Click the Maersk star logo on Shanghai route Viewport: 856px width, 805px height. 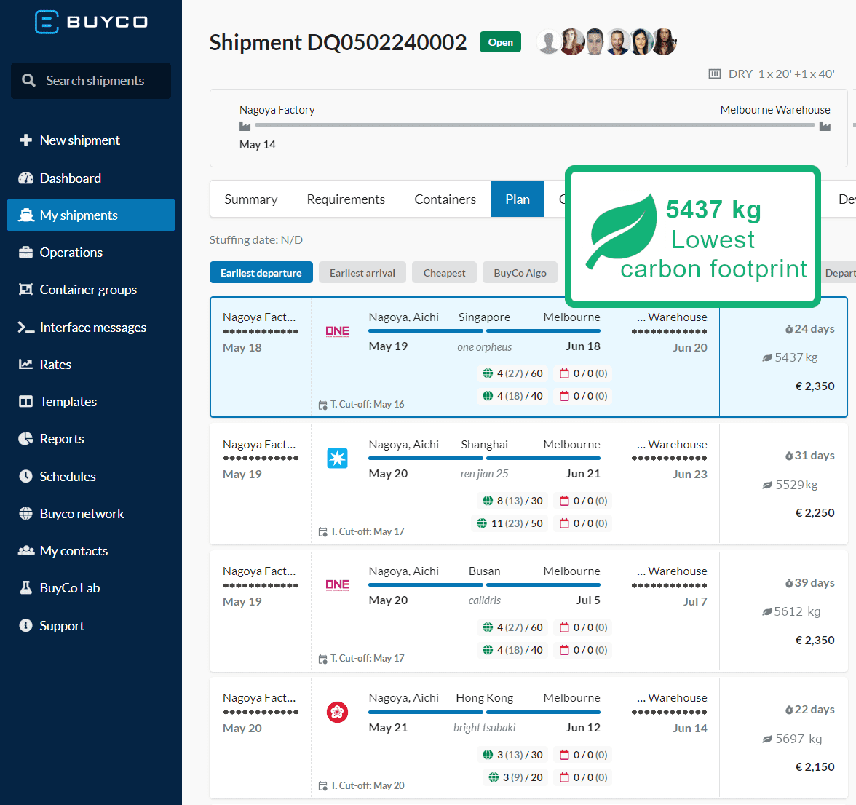coord(337,458)
